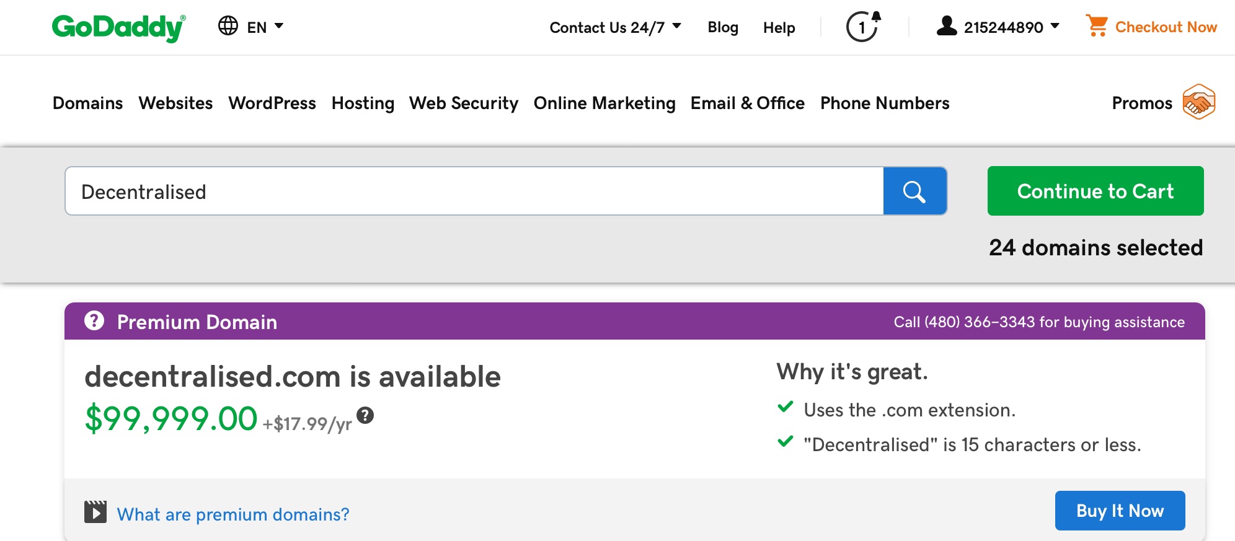
Task: Click the user account silhouette icon
Action: pyautogui.click(x=947, y=26)
